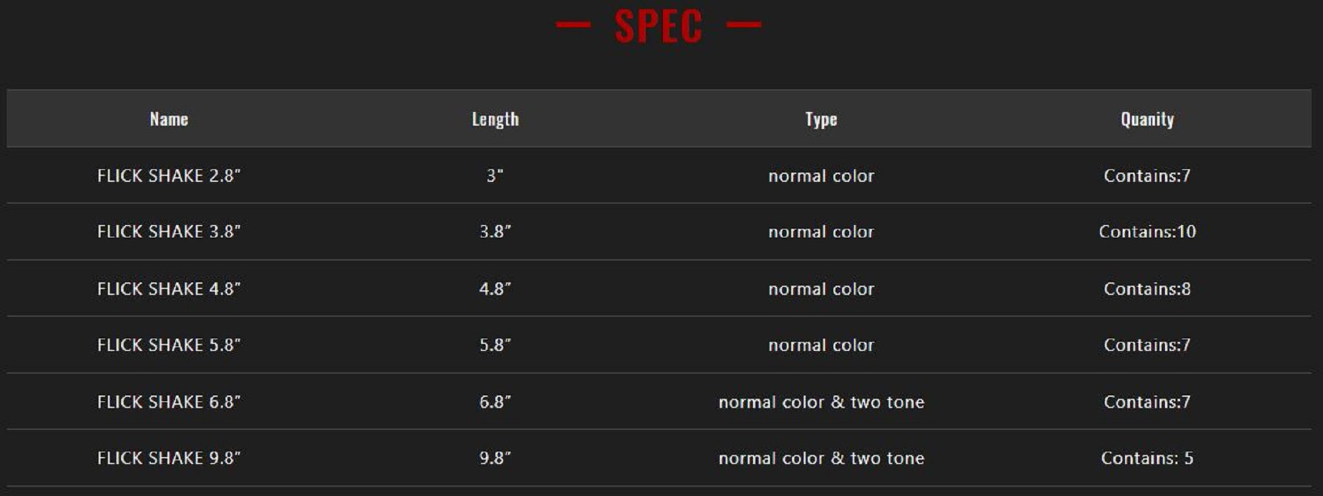Click the 3" length value

point(495,176)
